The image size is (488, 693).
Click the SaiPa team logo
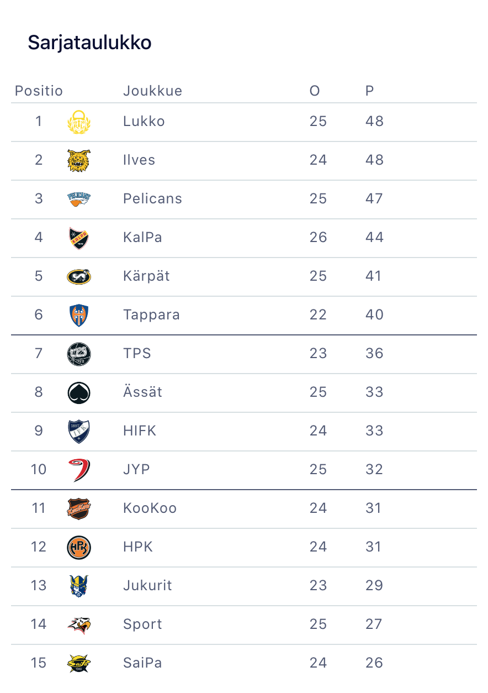[78, 663]
